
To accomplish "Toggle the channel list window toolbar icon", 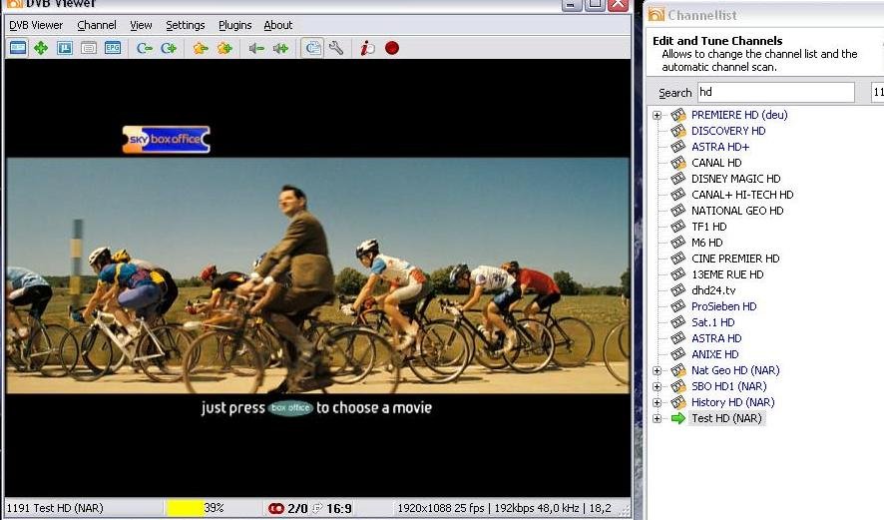I will pos(311,48).
